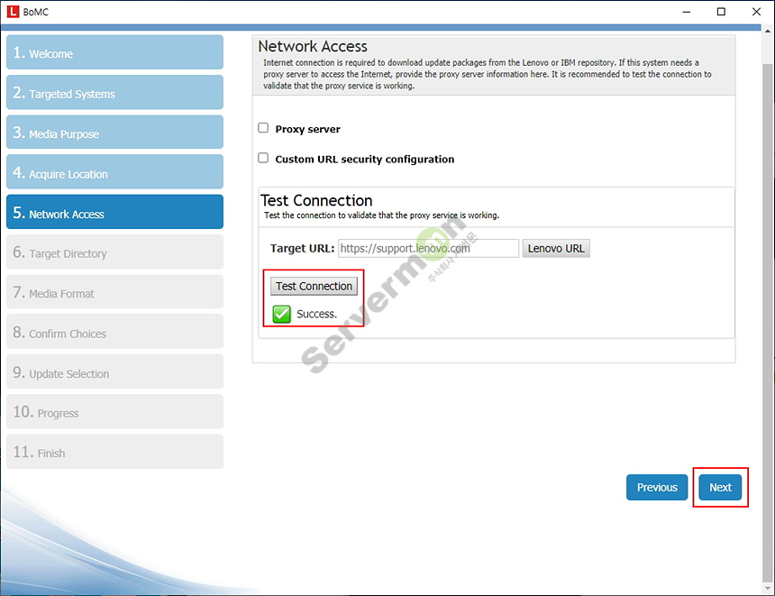Screen dimensions: 775x596
Task: Click the Network Access heading
Action: coord(313,47)
